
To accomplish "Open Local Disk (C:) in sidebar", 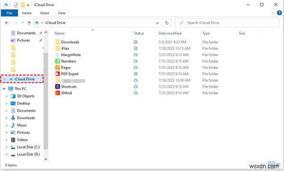I will point(28,147).
